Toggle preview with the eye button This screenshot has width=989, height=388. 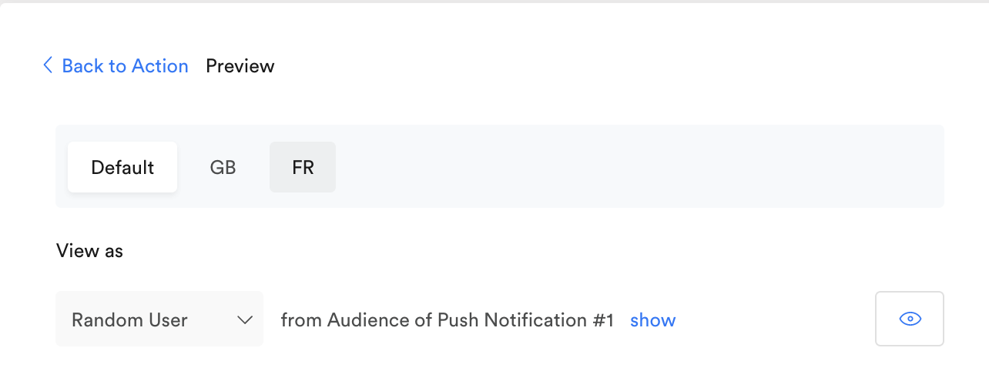coord(910,319)
